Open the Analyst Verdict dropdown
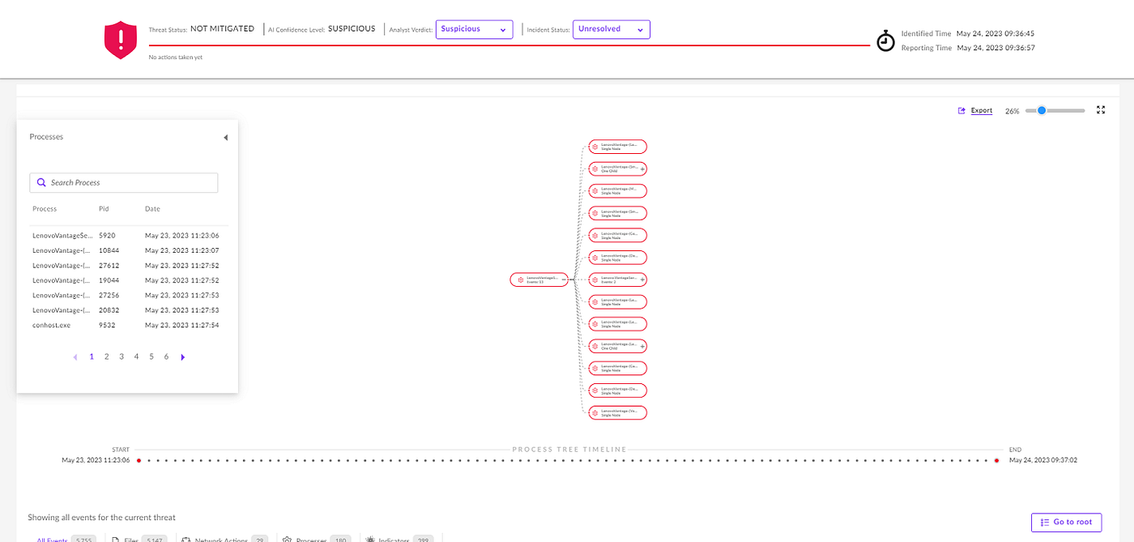 tap(474, 29)
